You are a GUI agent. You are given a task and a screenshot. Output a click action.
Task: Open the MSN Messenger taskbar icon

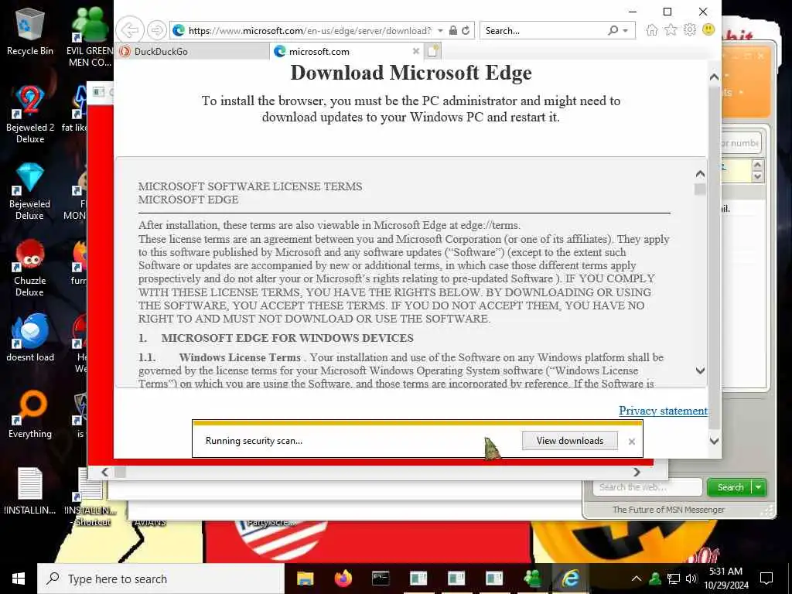point(532,579)
